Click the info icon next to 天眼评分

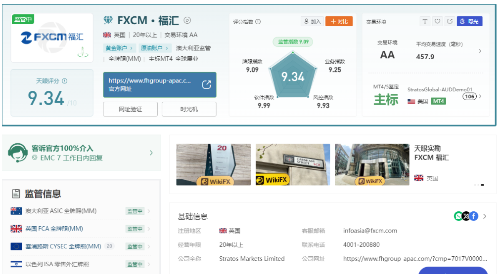click(64, 81)
